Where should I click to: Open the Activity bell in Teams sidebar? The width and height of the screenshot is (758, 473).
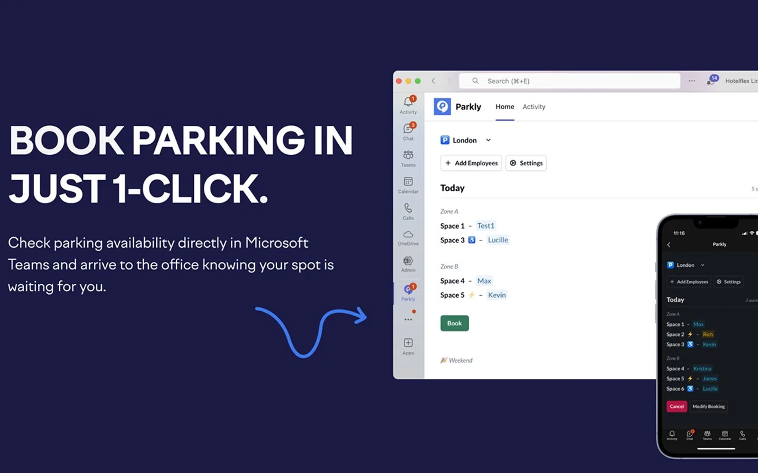coord(408,105)
